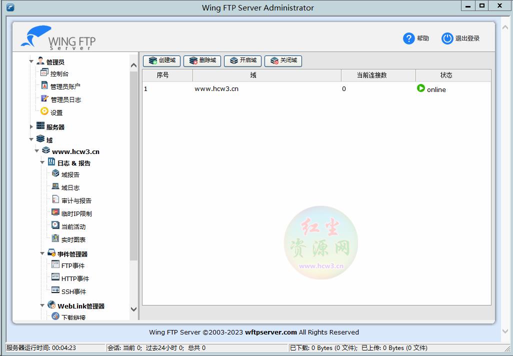
Task: Sort by the 序号 column header
Action: coord(167,75)
